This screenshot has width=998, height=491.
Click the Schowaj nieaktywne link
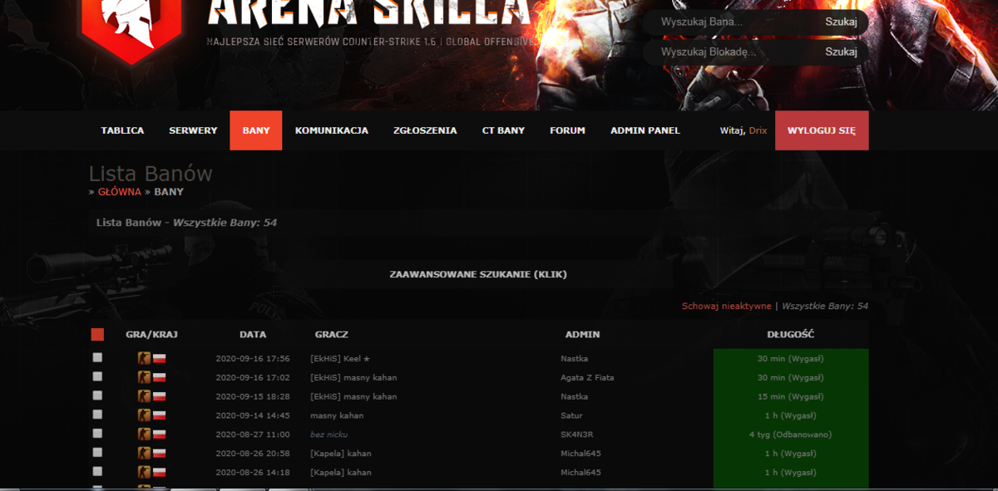tap(727, 306)
